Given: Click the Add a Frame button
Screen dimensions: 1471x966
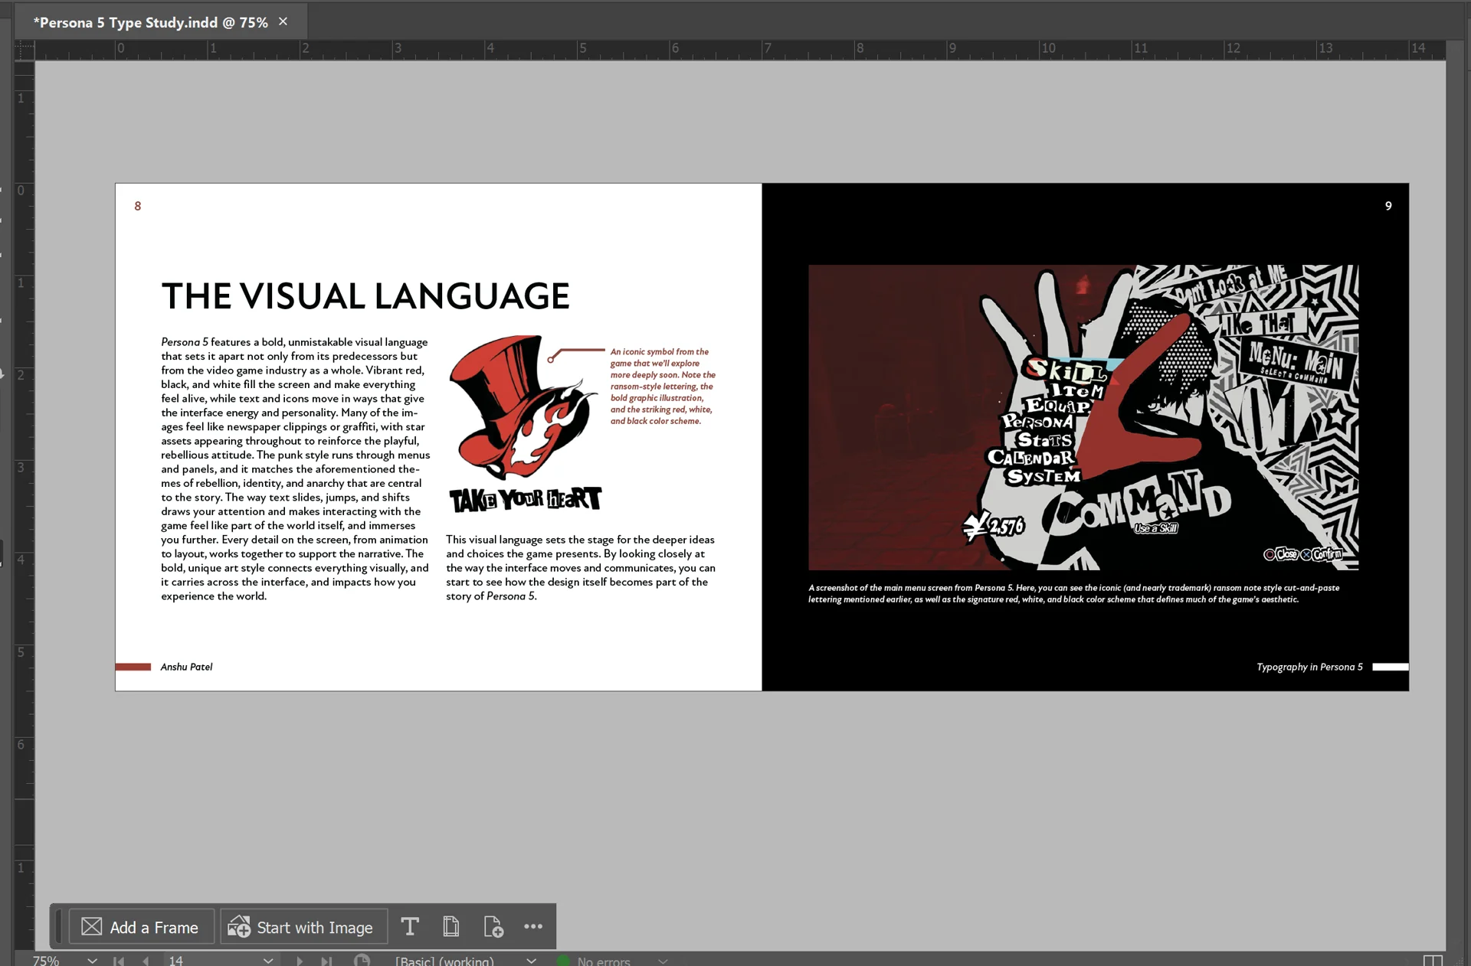Looking at the screenshot, I should pyautogui.click(x=140, y=927).
